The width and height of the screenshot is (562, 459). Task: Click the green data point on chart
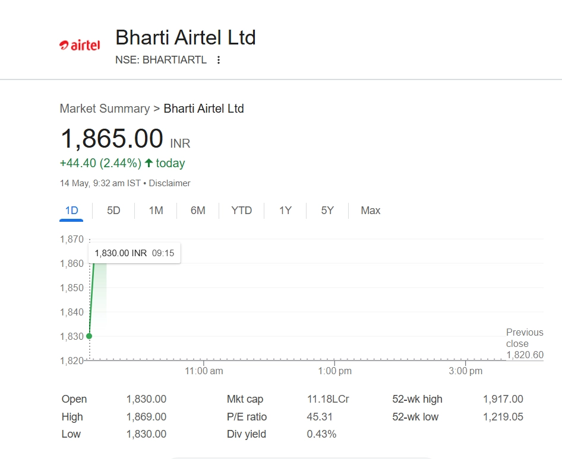tap(89, 336)
